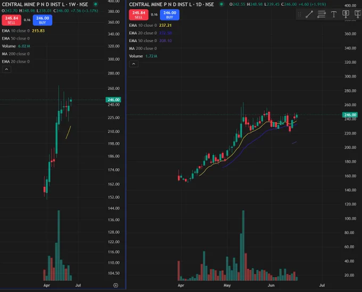Viewport: 362px width, 292px height.
Task: Select EMA 10 close legend in daily chart
Action: [x=150, y=25]
